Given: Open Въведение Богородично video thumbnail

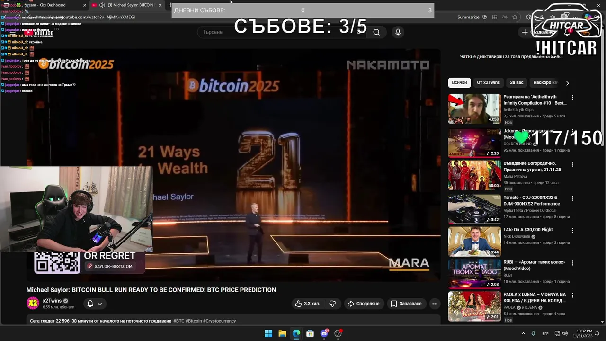Looking at the screenshot, I should (x=474, y=175).
